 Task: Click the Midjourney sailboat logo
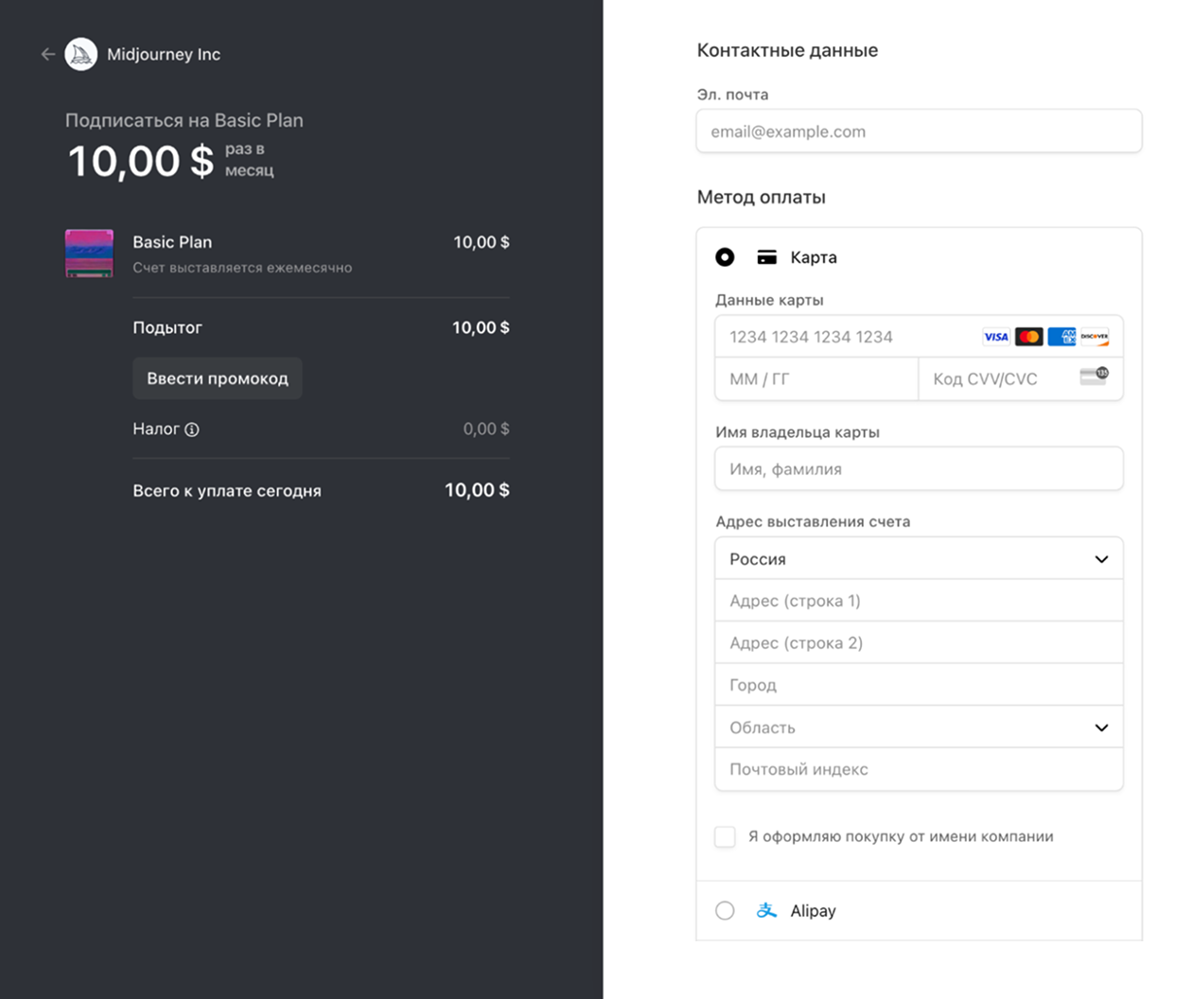point(81,54)
